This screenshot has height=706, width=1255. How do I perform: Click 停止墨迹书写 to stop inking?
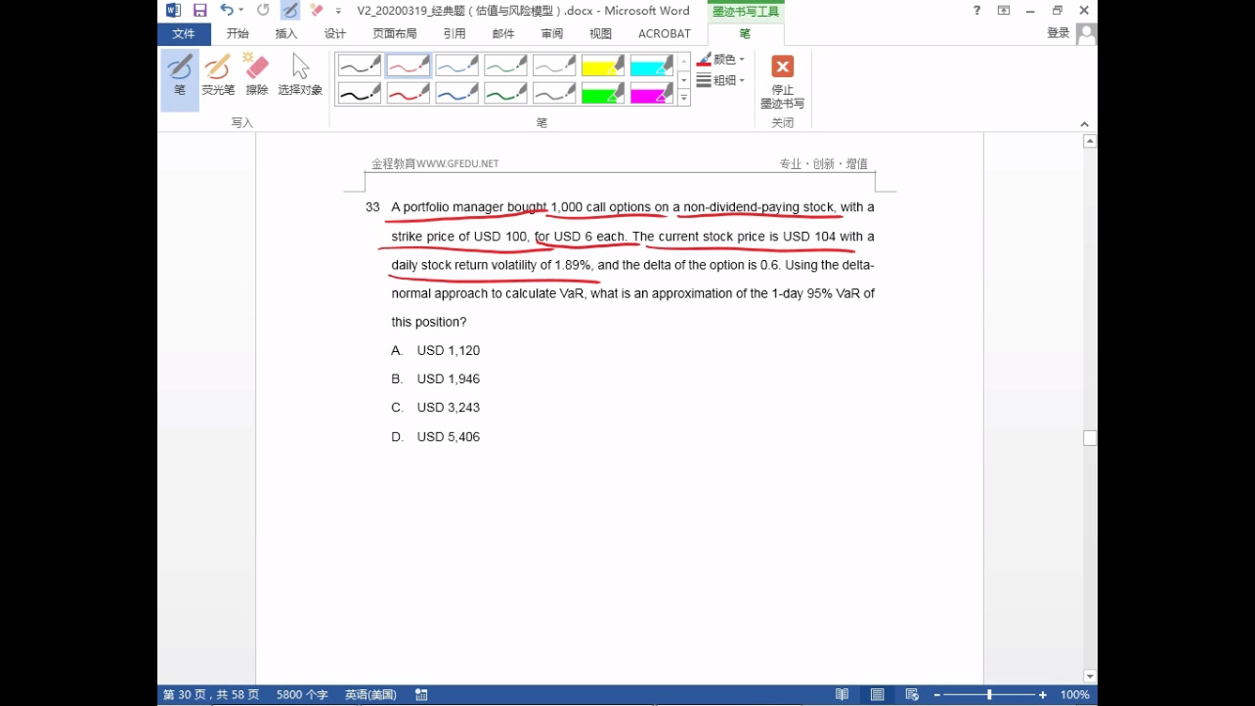point(782,80)
